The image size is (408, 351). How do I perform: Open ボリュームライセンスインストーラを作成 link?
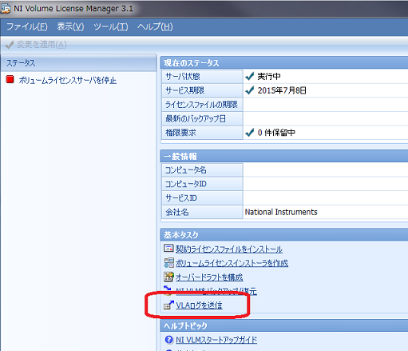pos(232,263)
